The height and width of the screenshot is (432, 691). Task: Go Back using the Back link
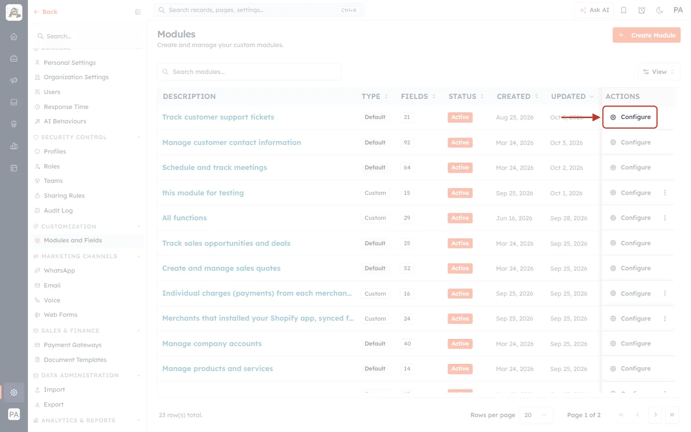click(x=46, y=12)
